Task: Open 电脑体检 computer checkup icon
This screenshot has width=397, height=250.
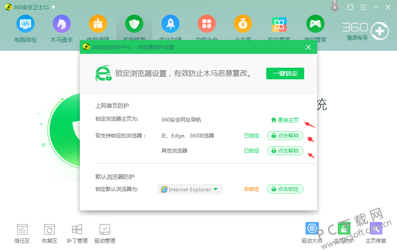Action: pos(25,24)
